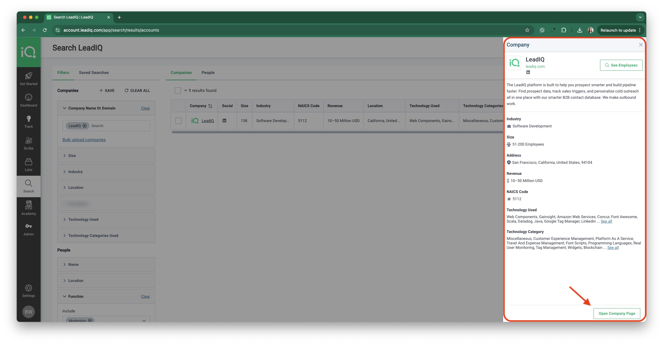Click LeadIQ company logo in the panel
This screenshot has width=663, height=344.
[514, 63]
